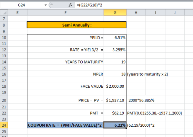Click the formula bar expand handle circle

click(52, 5)
